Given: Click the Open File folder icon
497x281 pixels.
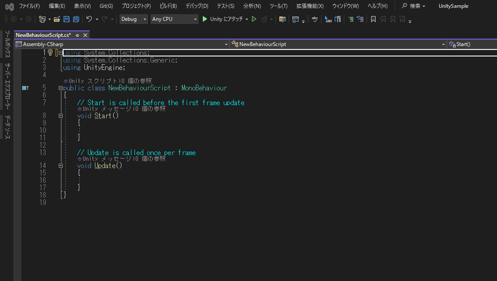Looking at the screenshot, I should tap(57, 19).
